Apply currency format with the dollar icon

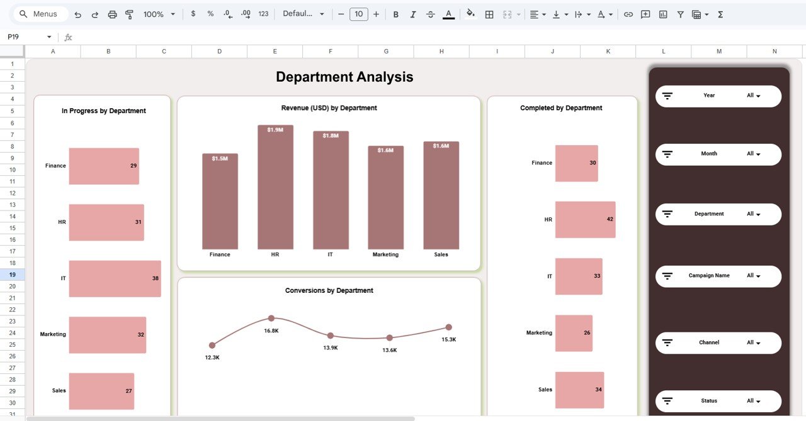click(193, 13)
